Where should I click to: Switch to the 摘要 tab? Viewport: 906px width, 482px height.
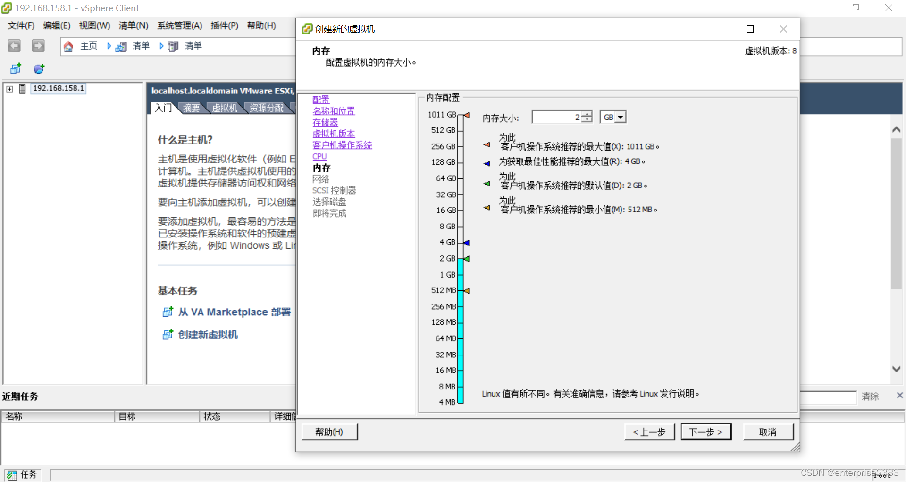tap(192, 108)
